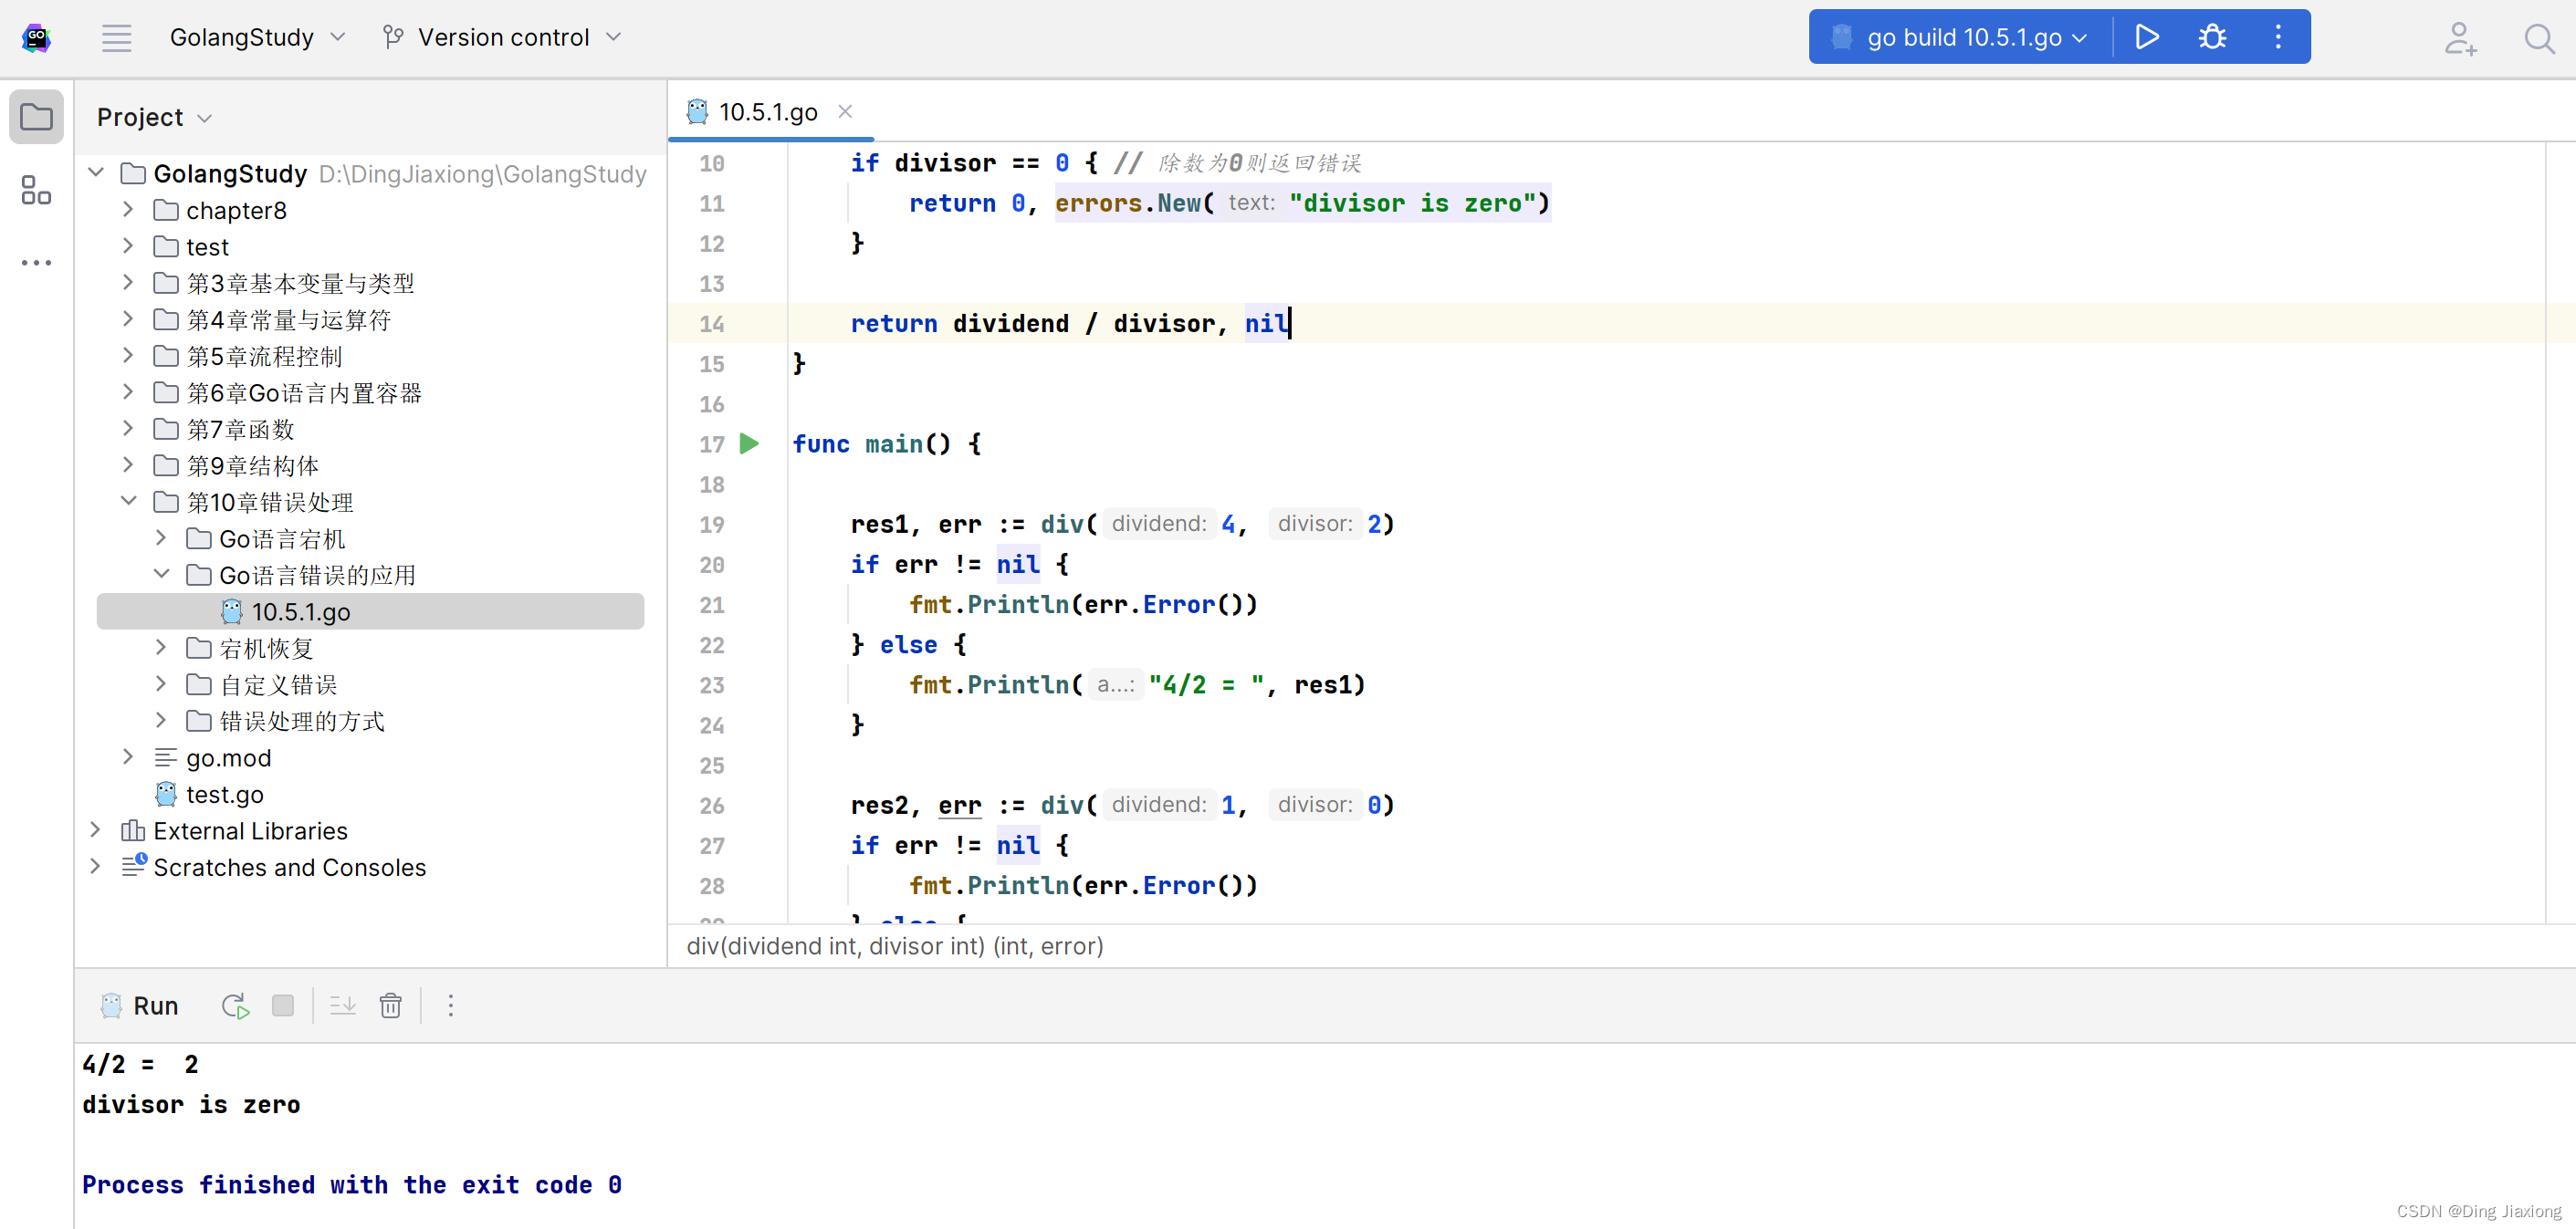
Task: Close the 10.5.1.go editor tab
Action: [845, 112]
